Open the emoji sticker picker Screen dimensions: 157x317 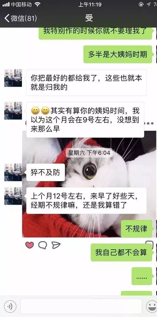click(x=151, y=307)
